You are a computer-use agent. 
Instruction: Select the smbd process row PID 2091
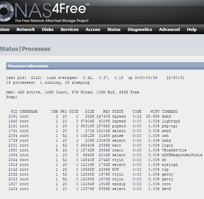[x=90, y=116]
